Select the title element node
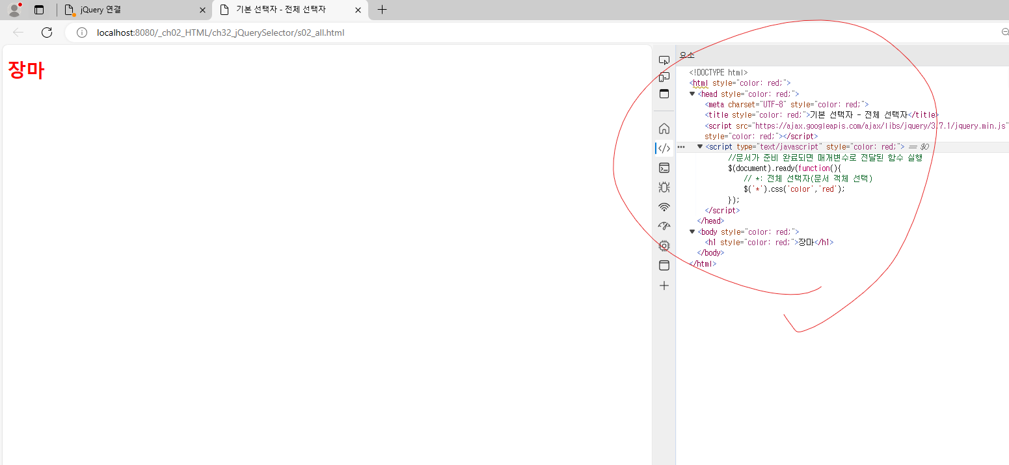This screenshot has width=1009, height=465. point(822,115)
